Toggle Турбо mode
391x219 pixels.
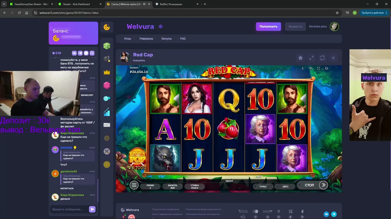263,186
